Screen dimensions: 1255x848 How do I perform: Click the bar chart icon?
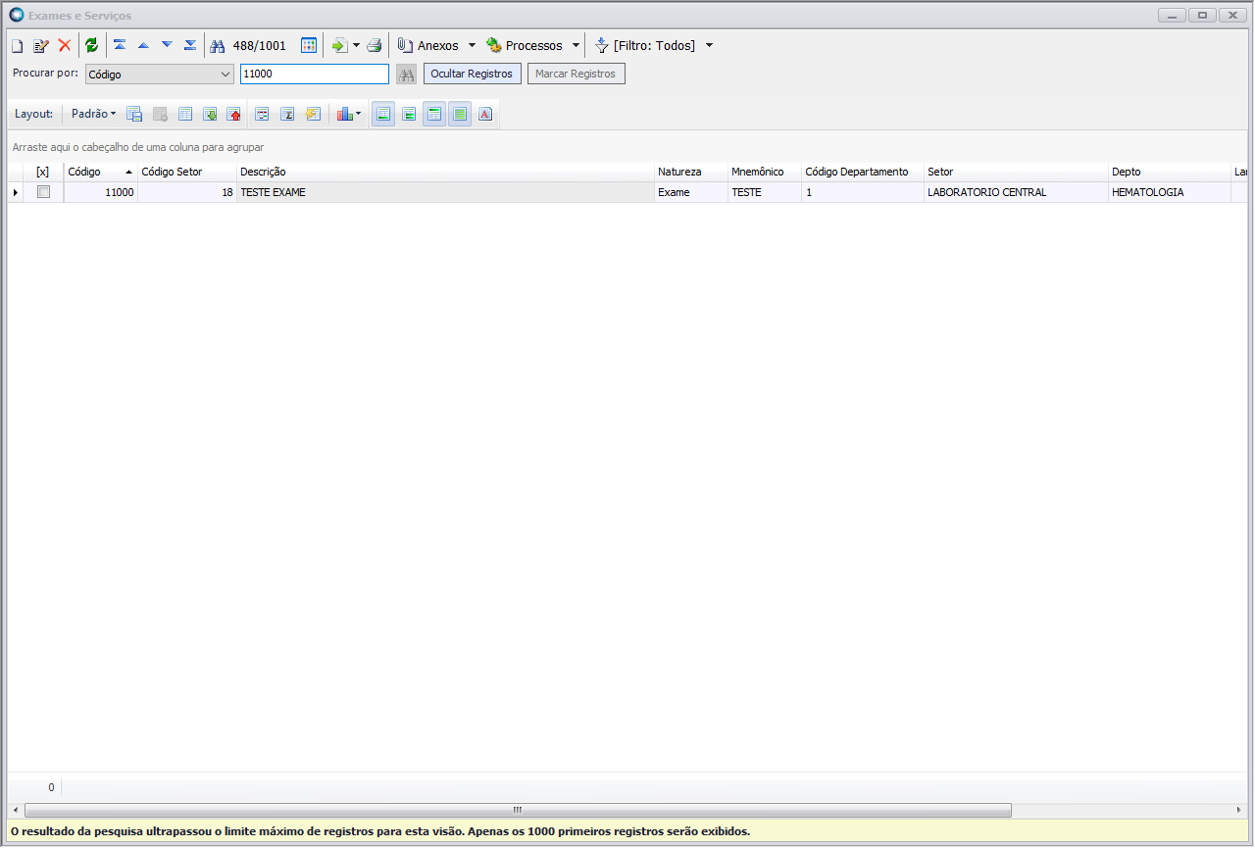coord(344,114)
